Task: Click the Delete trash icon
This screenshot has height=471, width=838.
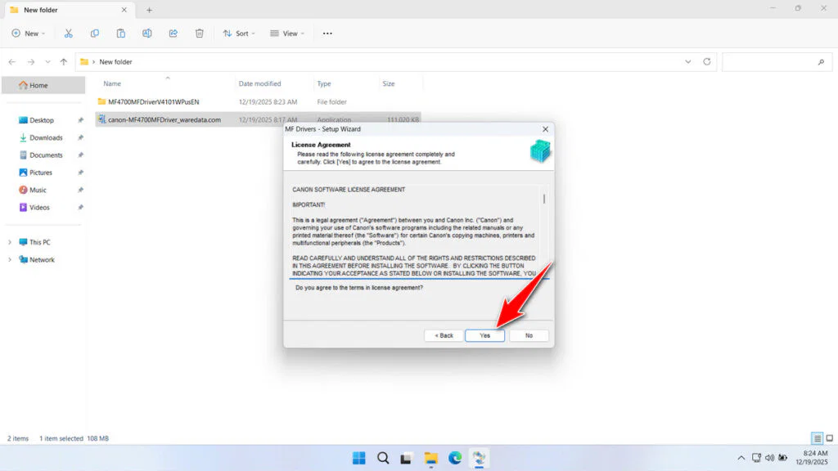Action: click(x=200, y=34)
